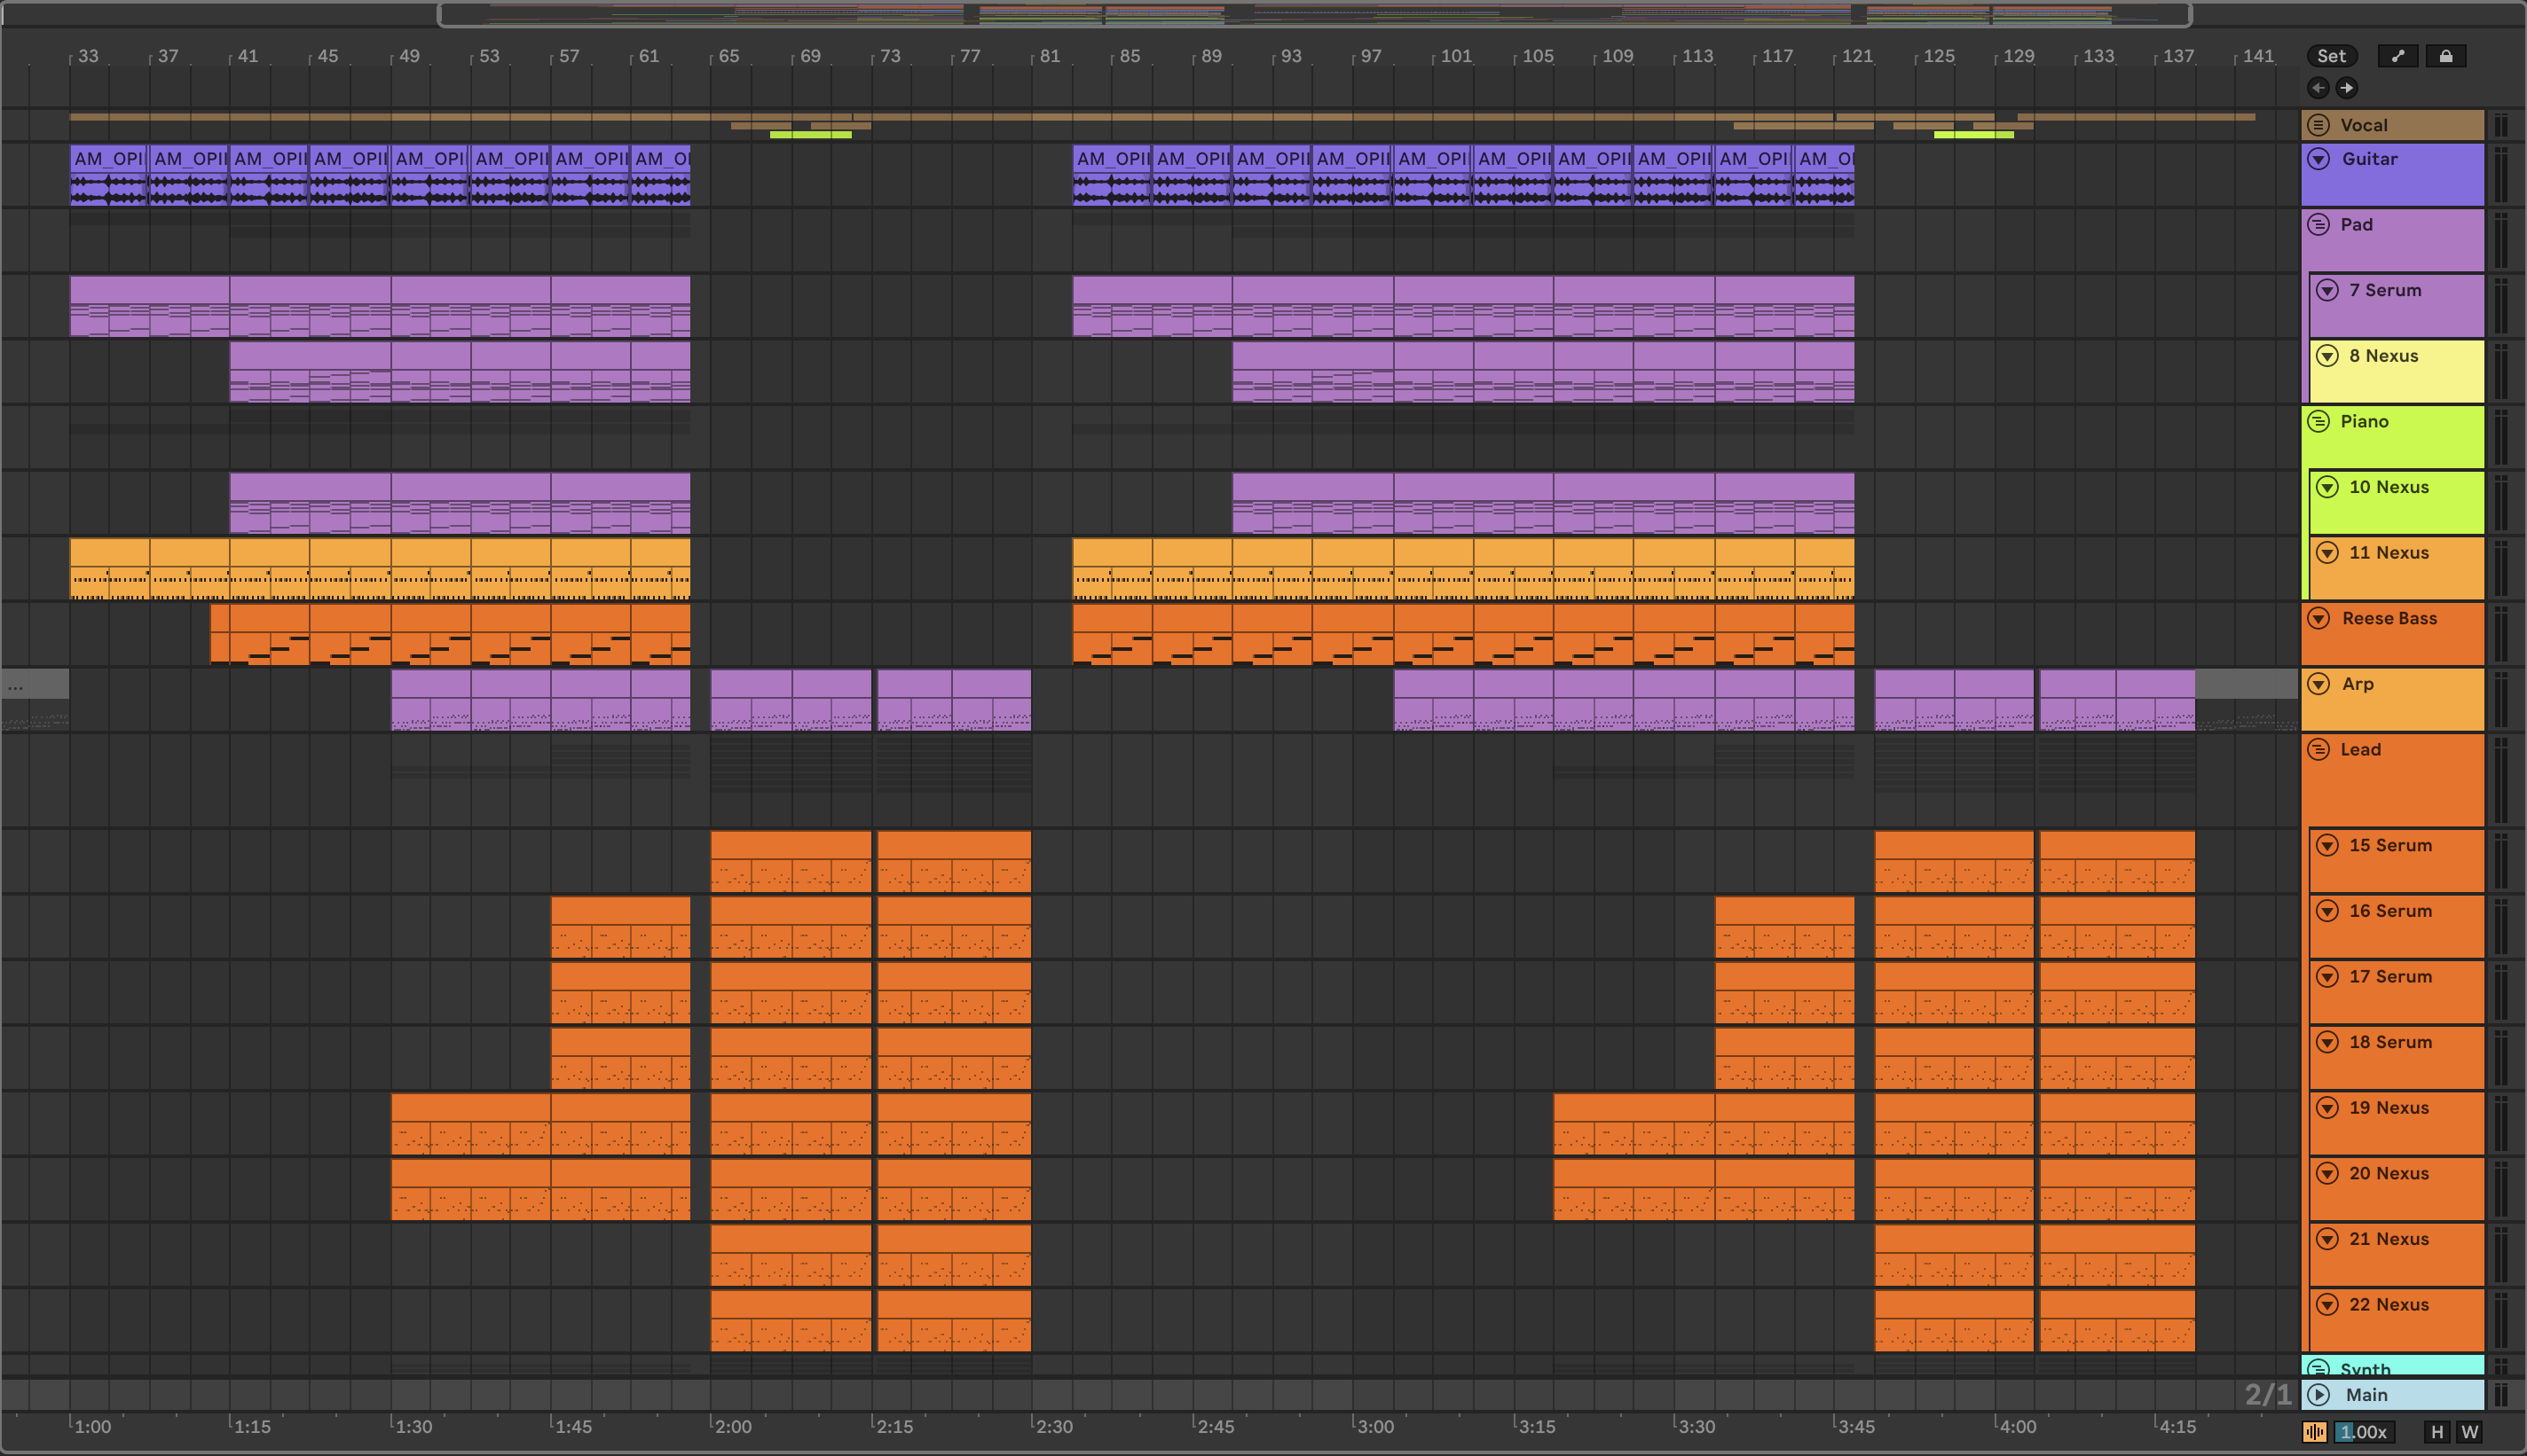Toggle the waveform icon near 1.00x

point(2314,1432)
